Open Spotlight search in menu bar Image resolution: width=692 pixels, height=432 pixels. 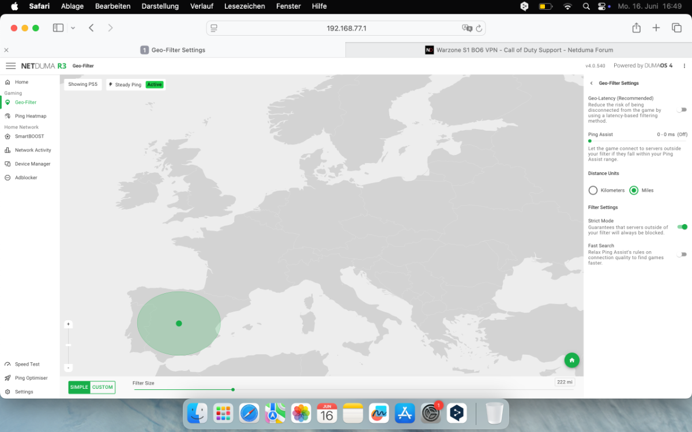pyautogui.click(x=586, y=6)
